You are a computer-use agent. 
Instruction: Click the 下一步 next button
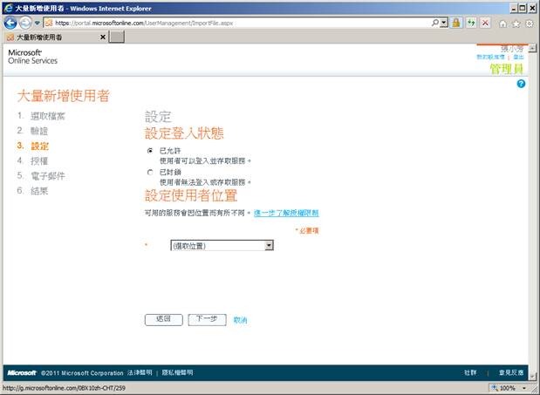(x=207, y=320)
